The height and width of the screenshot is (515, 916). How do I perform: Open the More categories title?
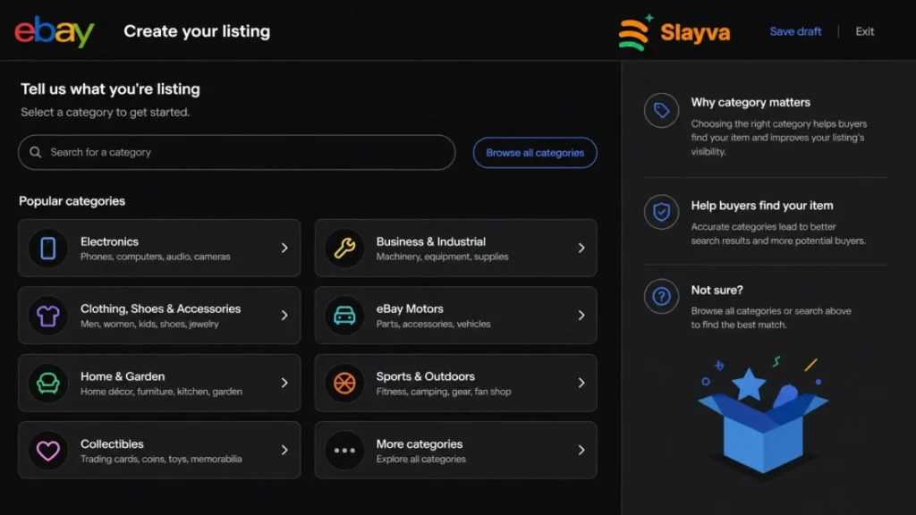(x=420, y=444)
